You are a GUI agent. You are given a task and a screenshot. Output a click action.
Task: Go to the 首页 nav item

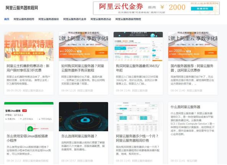coord(7,19)
